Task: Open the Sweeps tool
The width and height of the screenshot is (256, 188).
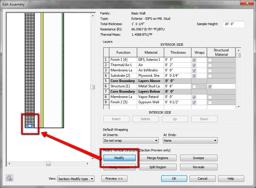Action: [x=199, y=158]
